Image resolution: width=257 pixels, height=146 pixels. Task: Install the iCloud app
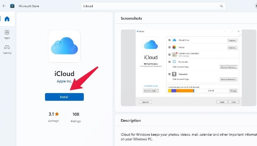click(x=64, y=97)
